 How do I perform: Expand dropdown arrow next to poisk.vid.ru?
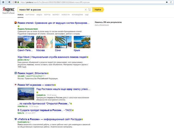coord(30,60)
